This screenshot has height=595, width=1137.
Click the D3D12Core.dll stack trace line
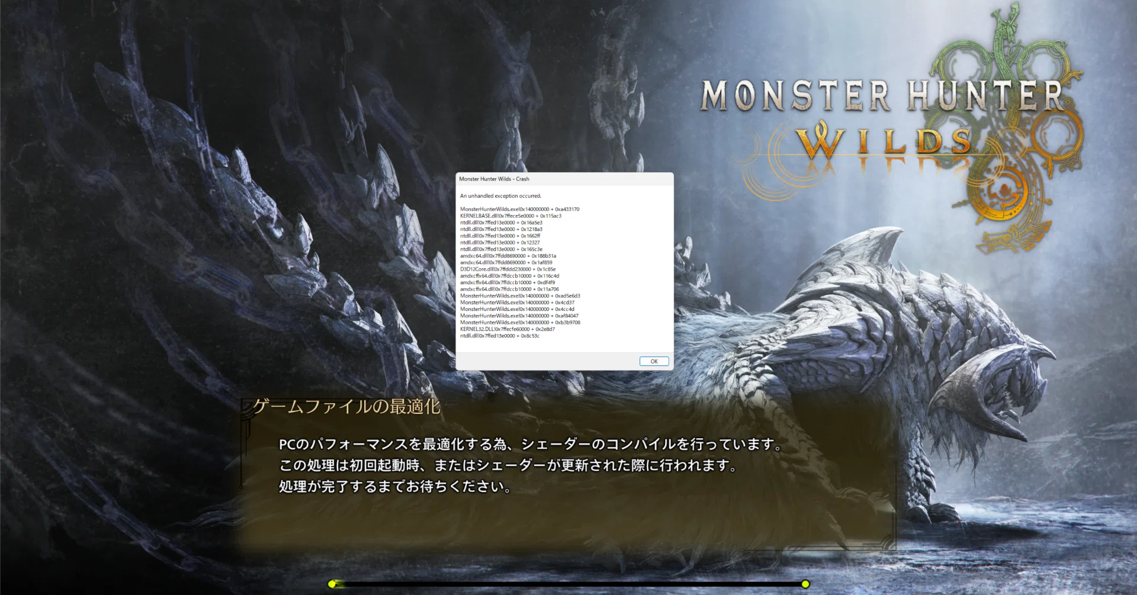pyautogui.click(x=508, y=269)
